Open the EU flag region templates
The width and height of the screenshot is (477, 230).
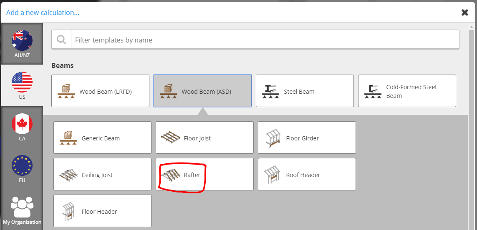22,169
